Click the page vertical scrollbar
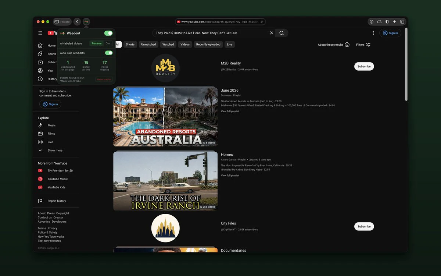The height and width of the screenshot is (276, 441). click(406, 64)
